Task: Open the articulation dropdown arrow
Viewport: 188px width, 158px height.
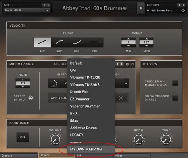Action: 126,83
